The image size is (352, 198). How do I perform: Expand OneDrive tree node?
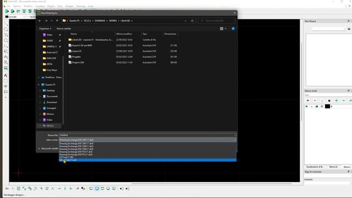38,77
